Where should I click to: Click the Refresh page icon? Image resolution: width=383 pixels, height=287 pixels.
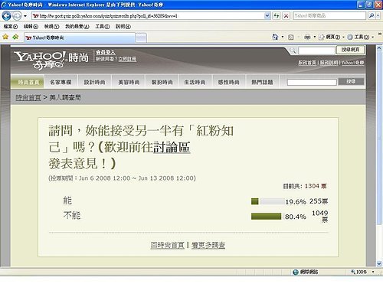(277, 16)
